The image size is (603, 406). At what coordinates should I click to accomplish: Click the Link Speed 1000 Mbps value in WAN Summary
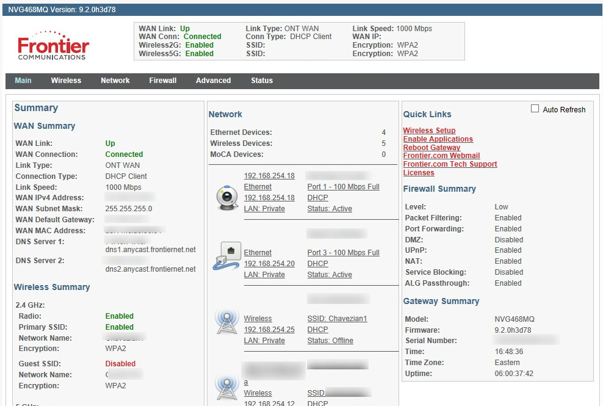(x=123, y=187)
